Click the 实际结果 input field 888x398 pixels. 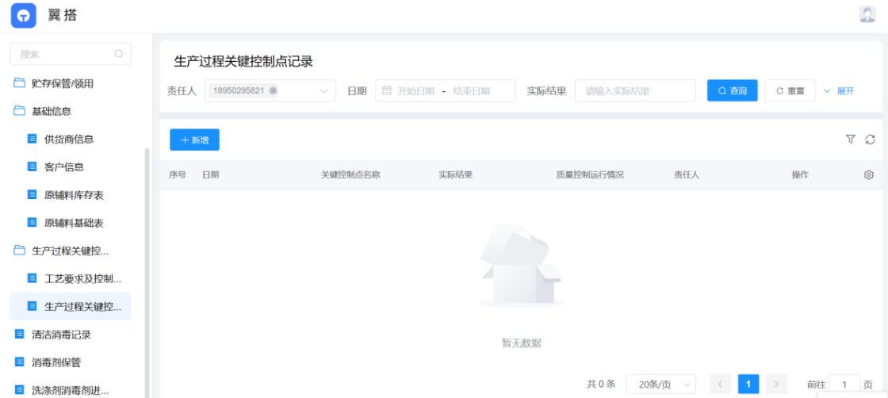[x=635, y=91]
